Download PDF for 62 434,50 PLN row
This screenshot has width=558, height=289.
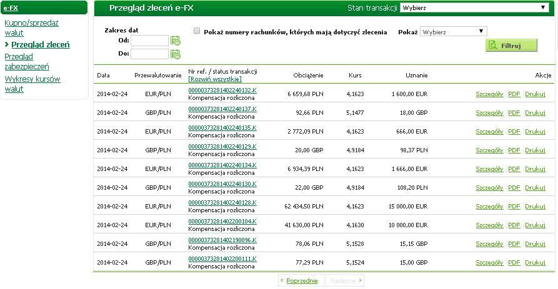click(514, 207)
